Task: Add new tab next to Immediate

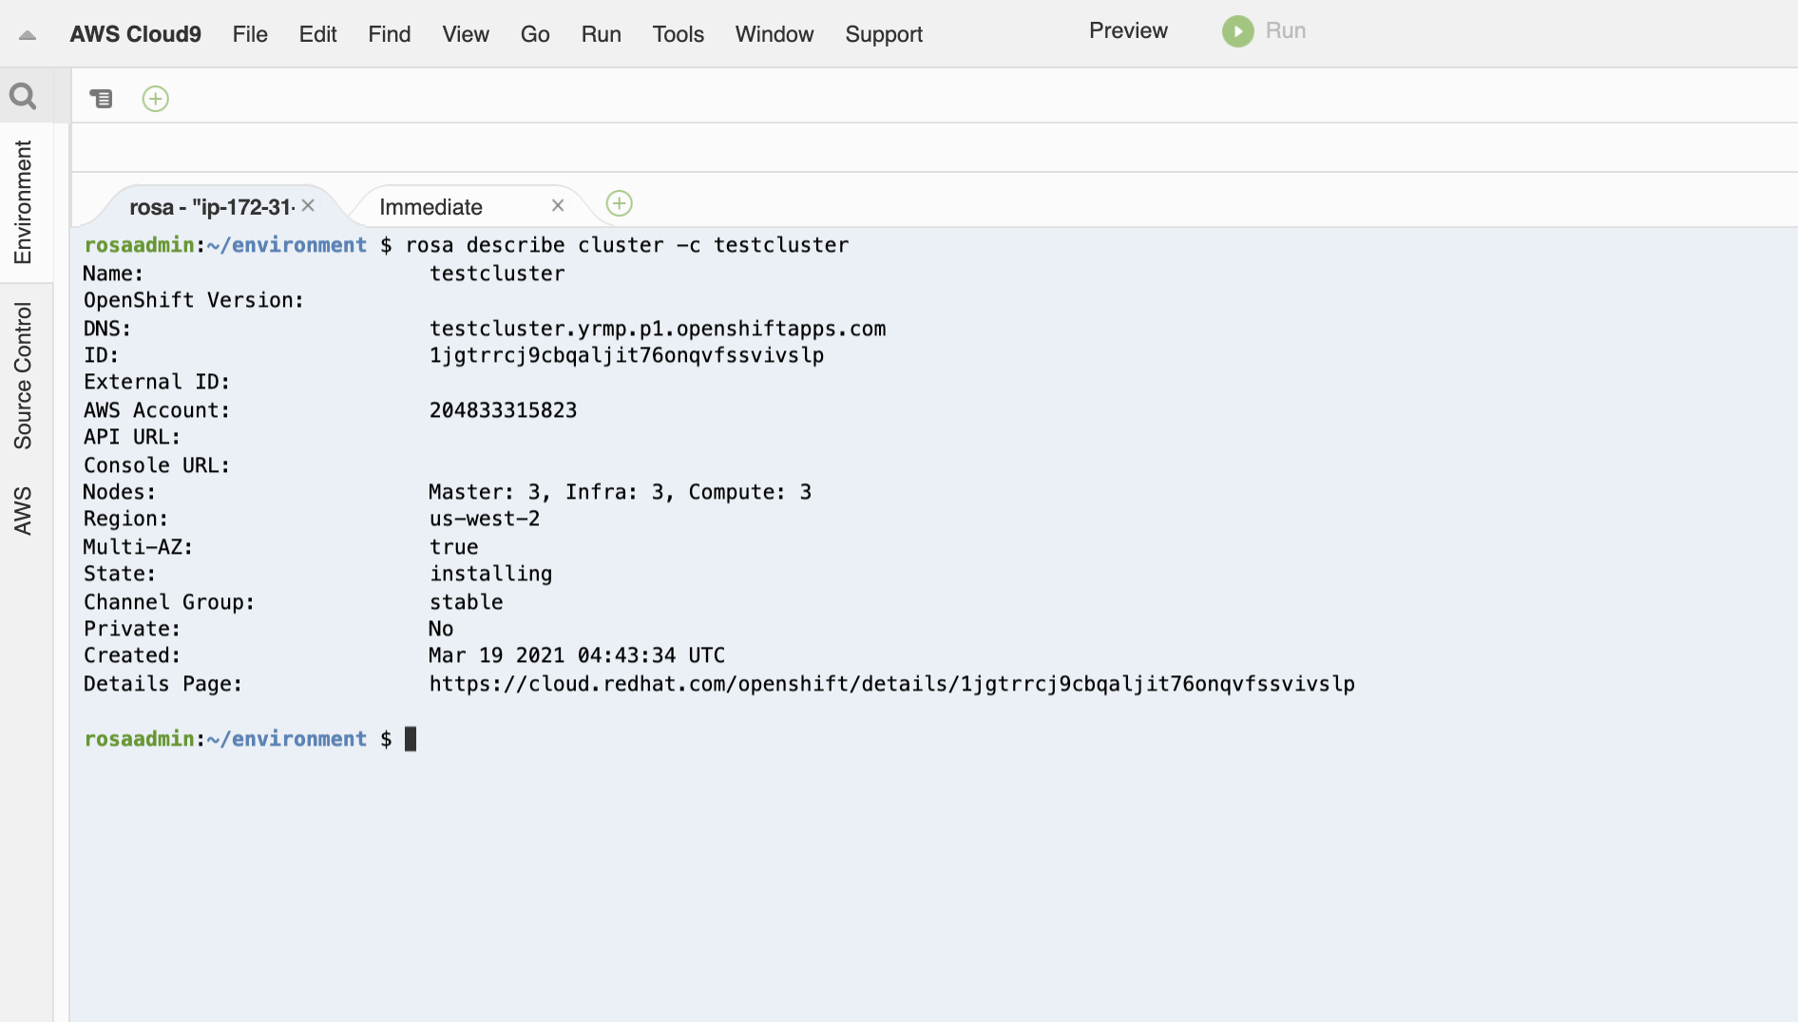Action: [619, 203]
